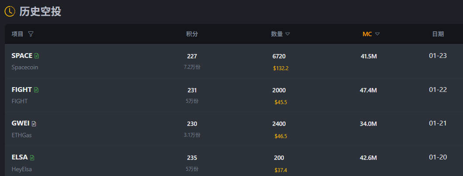The width and height of the screenshot is (463, 176).
Task: Click the 47.4M market cap value
Action: tap(368, 90)
